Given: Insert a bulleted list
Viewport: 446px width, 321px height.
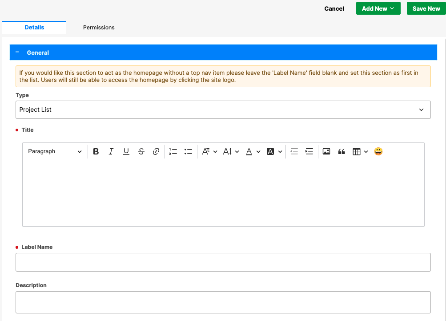Looking at the screenshot, I should pyautogui.click(x=188, y=151).
